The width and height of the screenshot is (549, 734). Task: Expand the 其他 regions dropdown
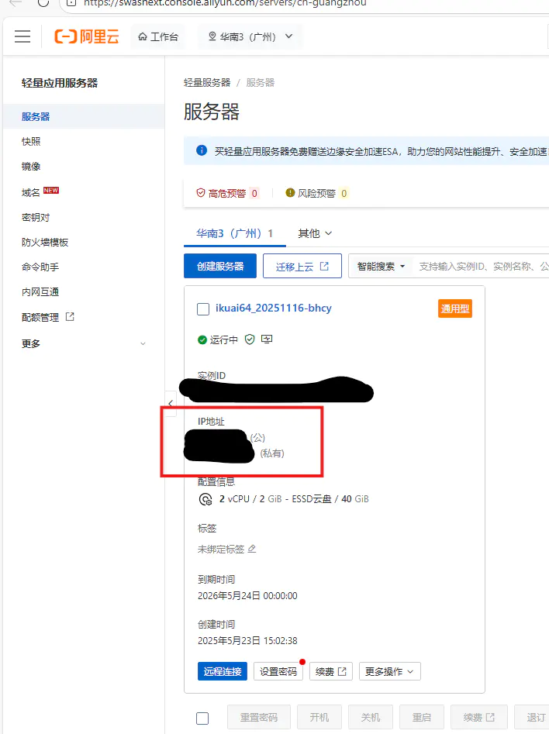pyautogui.click(x=315, y=233)
